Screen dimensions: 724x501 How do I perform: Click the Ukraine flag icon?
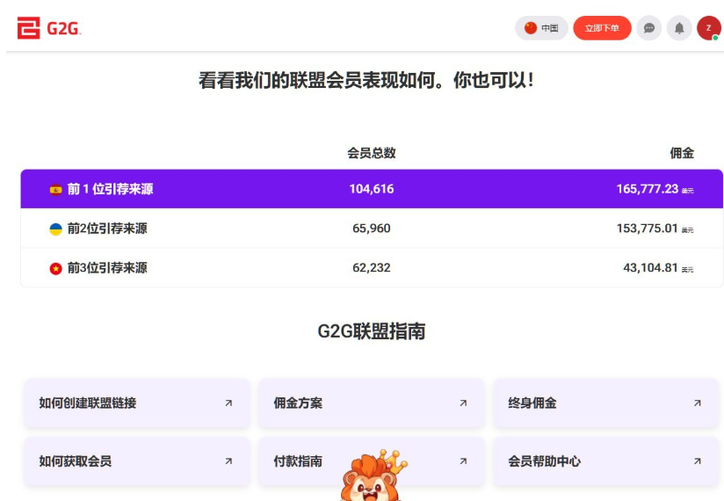[x=56, y=229]
